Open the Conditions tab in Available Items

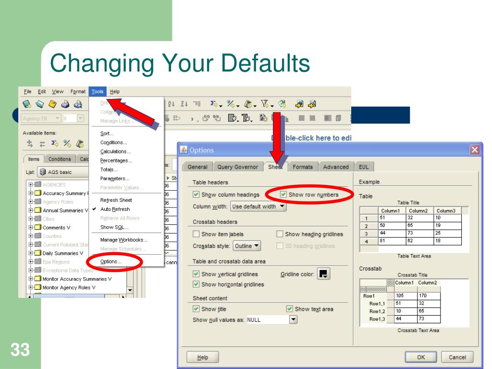click(x=60, y=159)
